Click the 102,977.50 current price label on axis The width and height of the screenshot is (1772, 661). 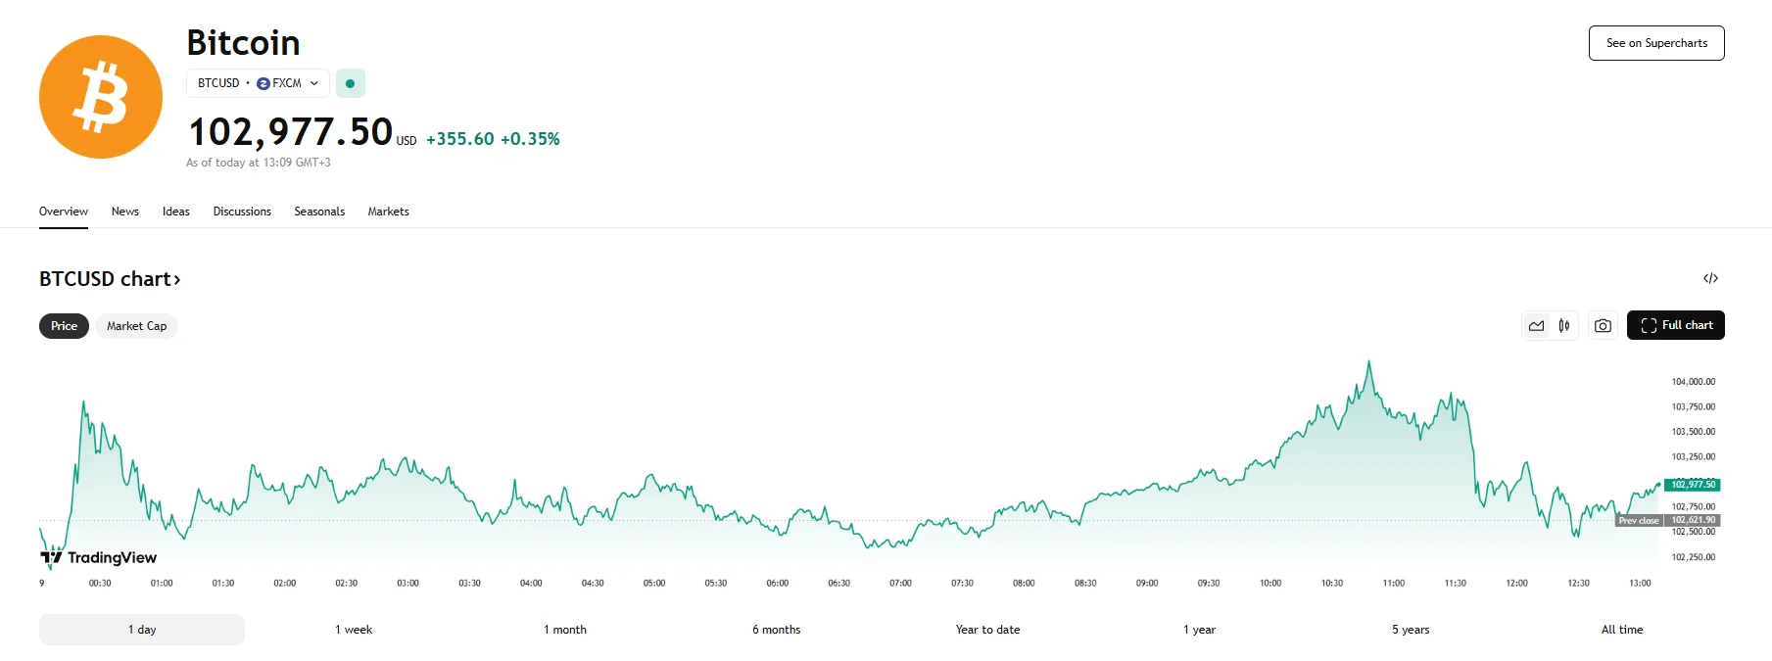point(1692,485)
